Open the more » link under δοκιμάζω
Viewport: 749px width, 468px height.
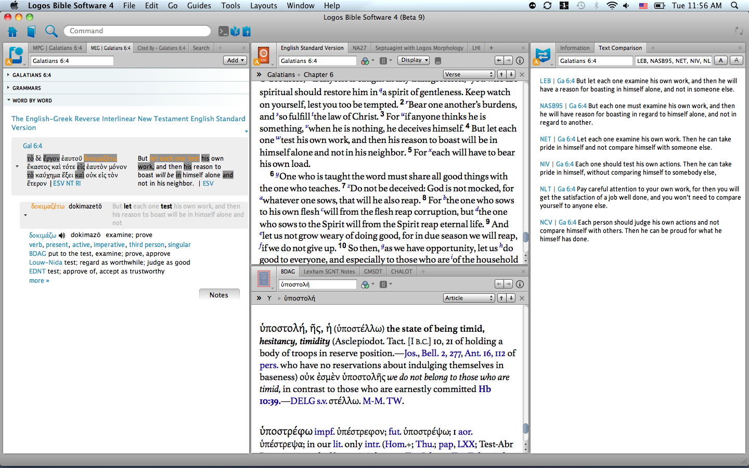click(39, 281)
